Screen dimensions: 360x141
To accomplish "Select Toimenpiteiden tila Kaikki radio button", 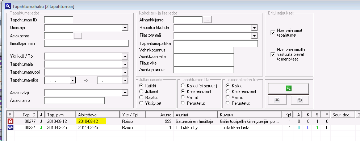I will pyautogui.click(x=228, y=86).
